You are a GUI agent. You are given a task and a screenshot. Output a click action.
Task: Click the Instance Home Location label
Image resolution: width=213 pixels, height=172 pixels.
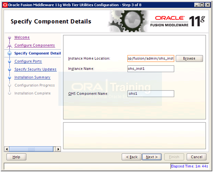click(x=89, y=58)
